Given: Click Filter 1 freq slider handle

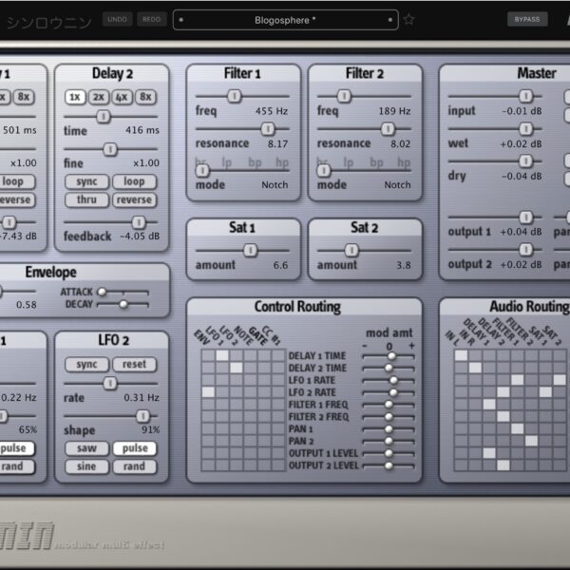Looking at the screenshot, I should 234,96.
